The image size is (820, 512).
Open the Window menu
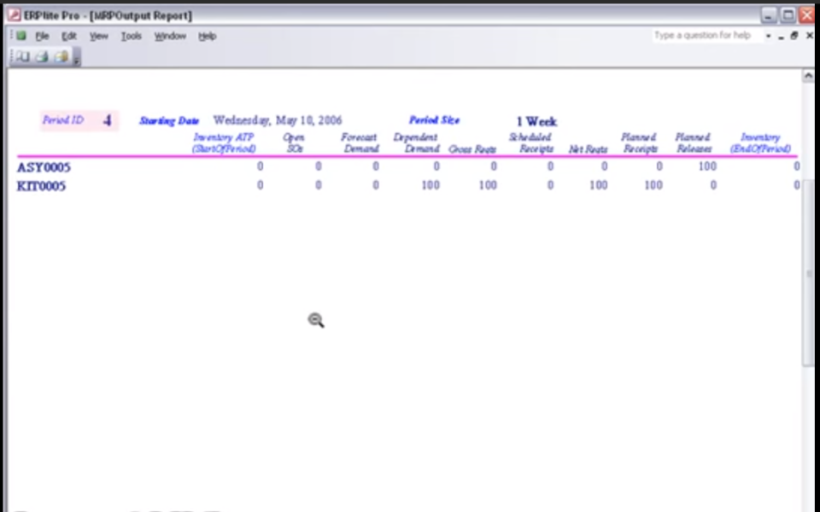pyautogui.click(x=170, y=36)
